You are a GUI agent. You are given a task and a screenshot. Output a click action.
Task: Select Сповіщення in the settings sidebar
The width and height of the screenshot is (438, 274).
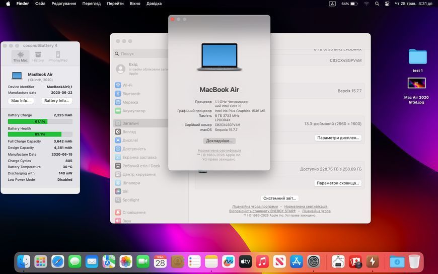click(130, 213)
